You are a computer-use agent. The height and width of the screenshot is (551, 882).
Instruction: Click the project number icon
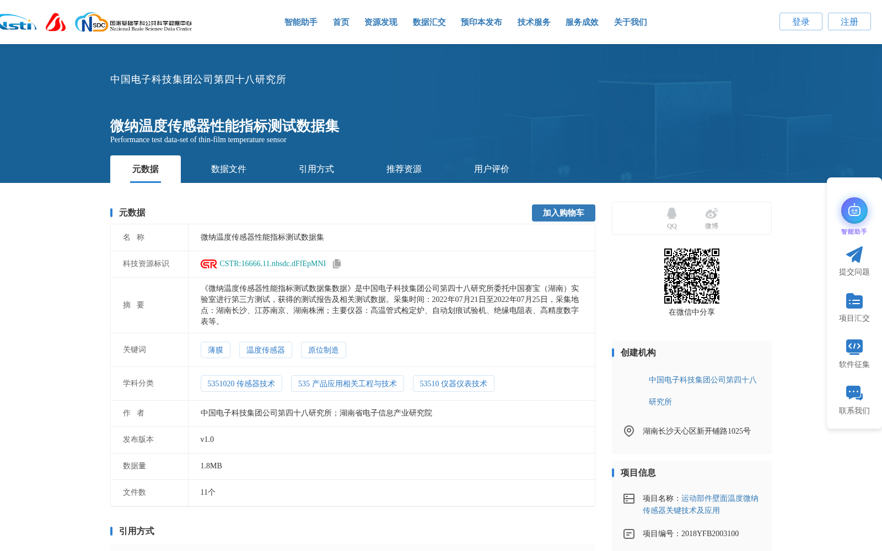(629, 534)
